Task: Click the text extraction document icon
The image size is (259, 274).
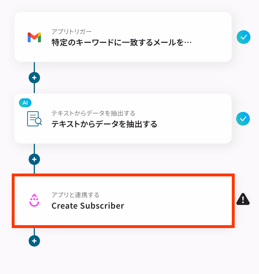Action: coord(34,119)
